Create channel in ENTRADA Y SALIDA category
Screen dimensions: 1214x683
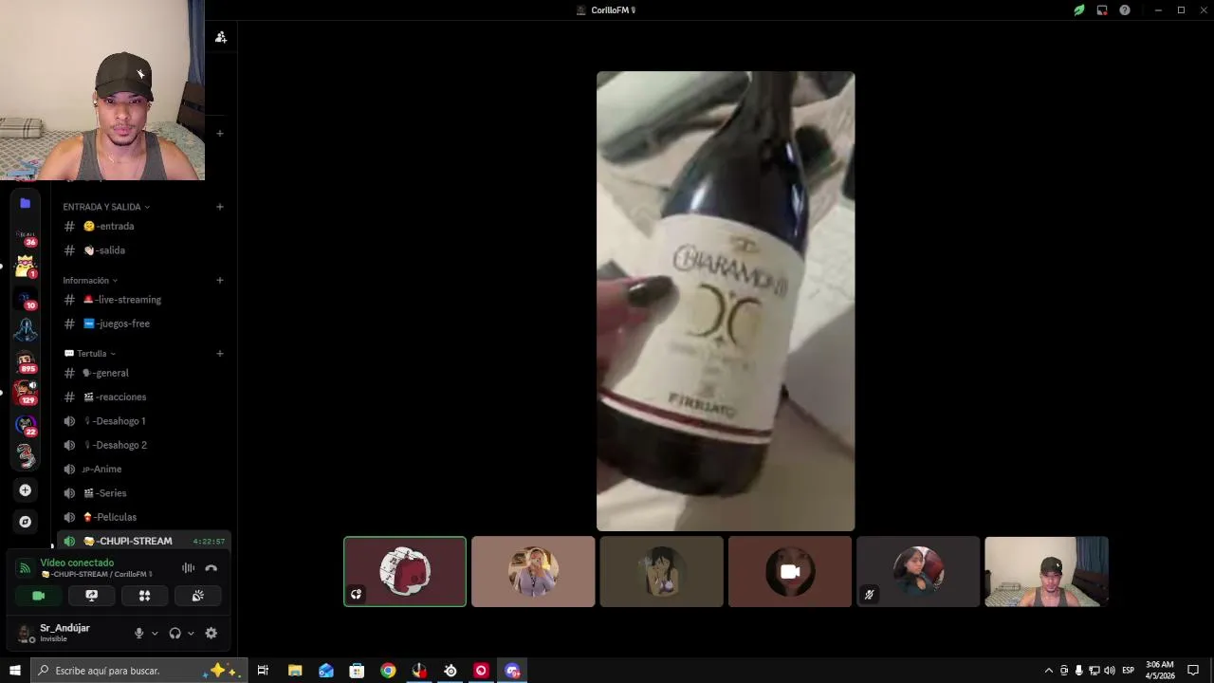pos(220,207)
